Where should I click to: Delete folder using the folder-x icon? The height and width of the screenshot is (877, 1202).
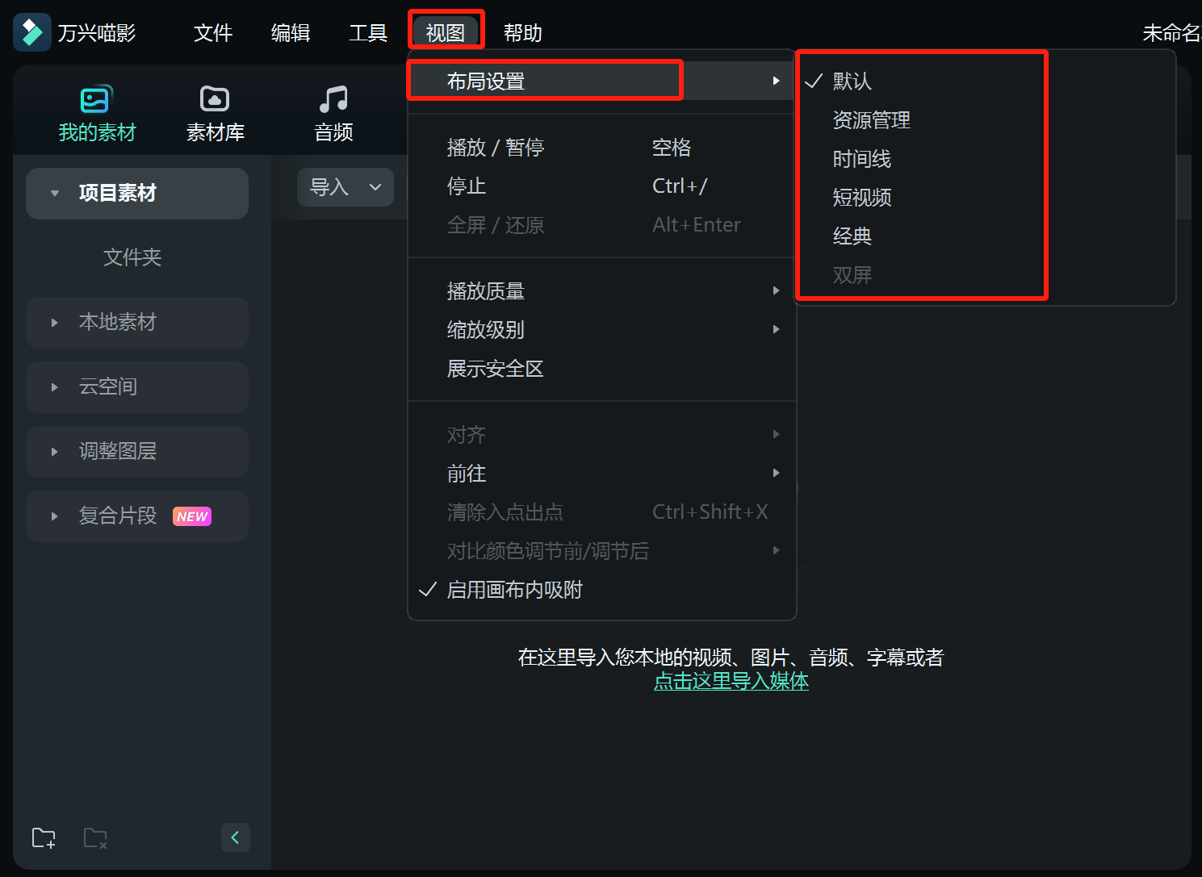point(95,837)
